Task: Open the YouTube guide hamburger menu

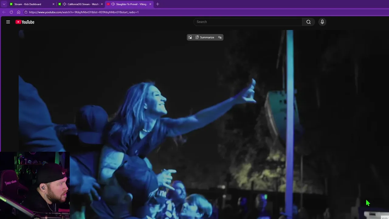Action: tap(8, 22)
